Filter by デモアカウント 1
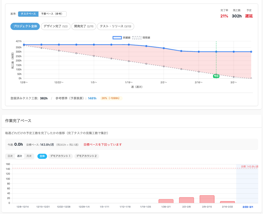The width and height of the screenshot is (263, 214). tap(60, 156)
